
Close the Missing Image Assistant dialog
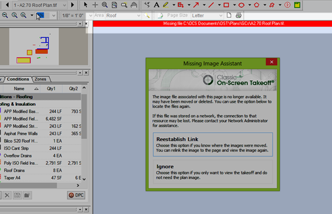tap(272, 62)
